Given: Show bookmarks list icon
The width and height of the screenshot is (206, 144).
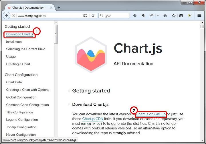Looking at the screenshot, I should [x=181, y=16].
